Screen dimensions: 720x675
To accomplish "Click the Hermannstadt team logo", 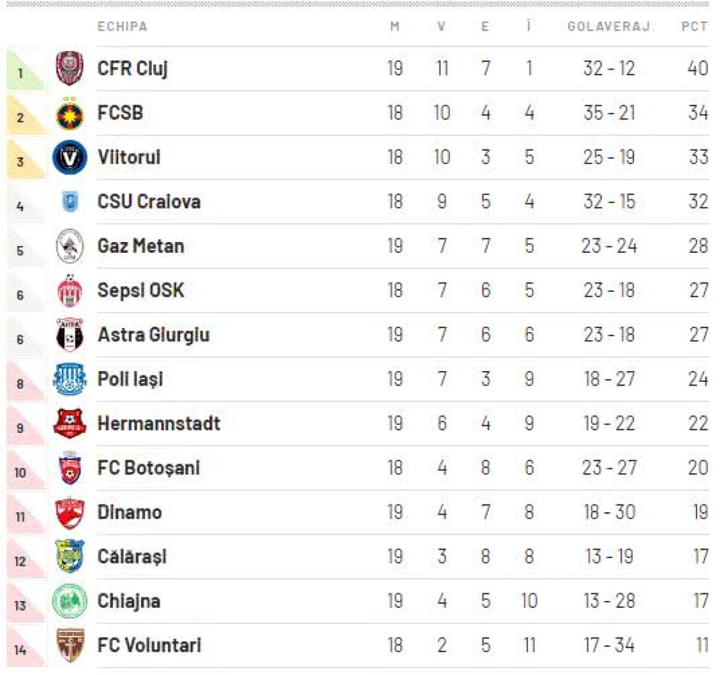I will click(70, 423).
